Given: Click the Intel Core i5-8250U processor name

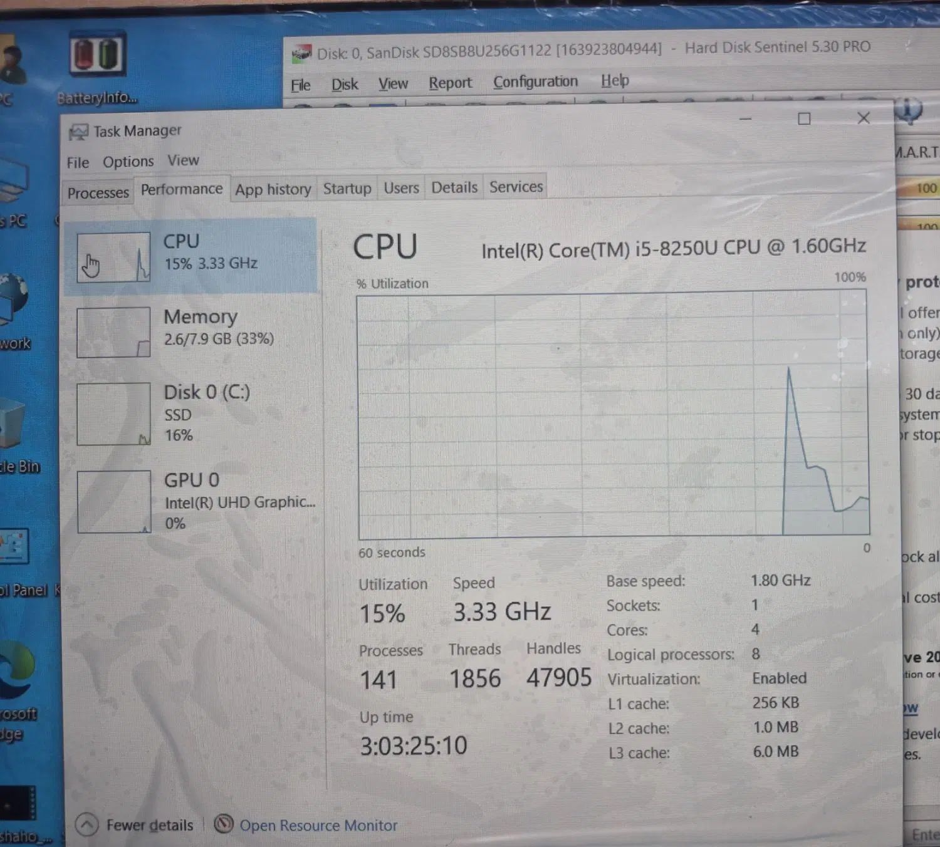Looking at the screenshot, I should point(674,248).
